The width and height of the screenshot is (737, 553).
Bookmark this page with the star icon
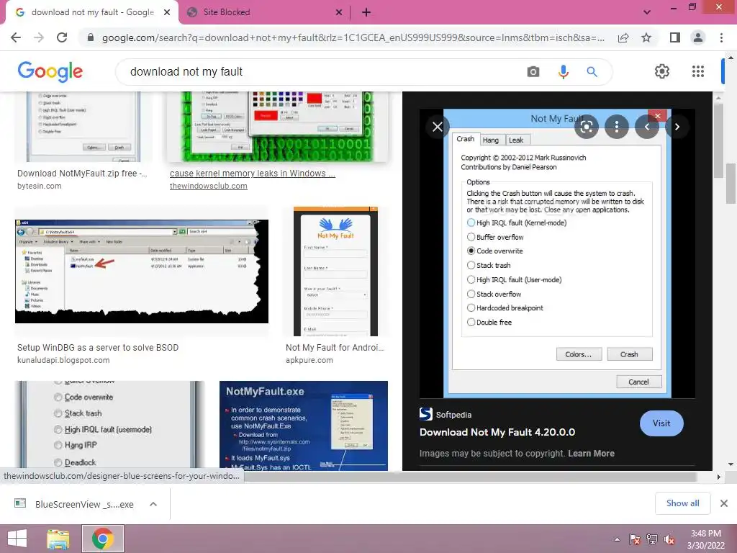tap(646, 37)
